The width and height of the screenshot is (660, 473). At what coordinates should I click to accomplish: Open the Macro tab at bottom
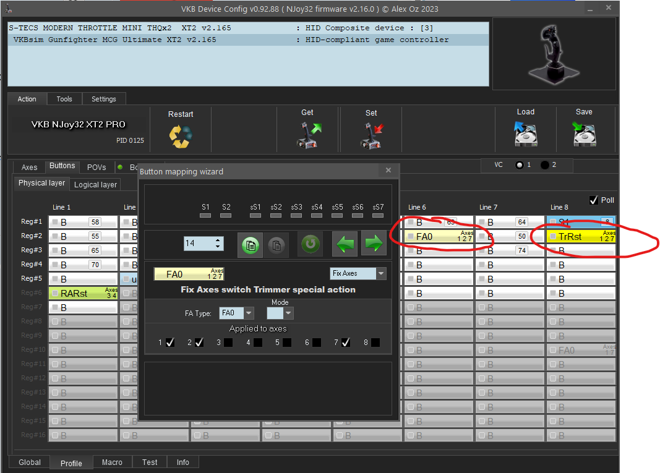112,462
